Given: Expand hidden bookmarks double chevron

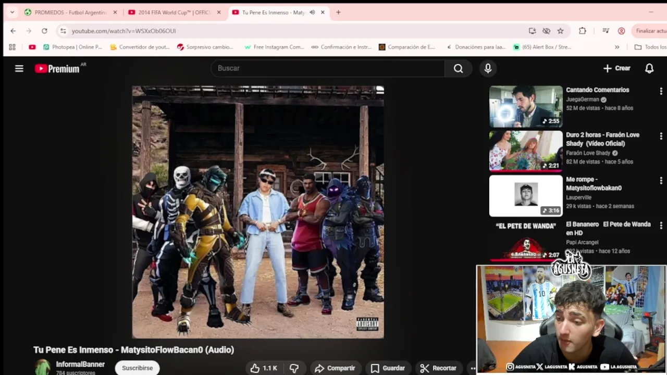Looking at the screenshot, I should 617,47.
